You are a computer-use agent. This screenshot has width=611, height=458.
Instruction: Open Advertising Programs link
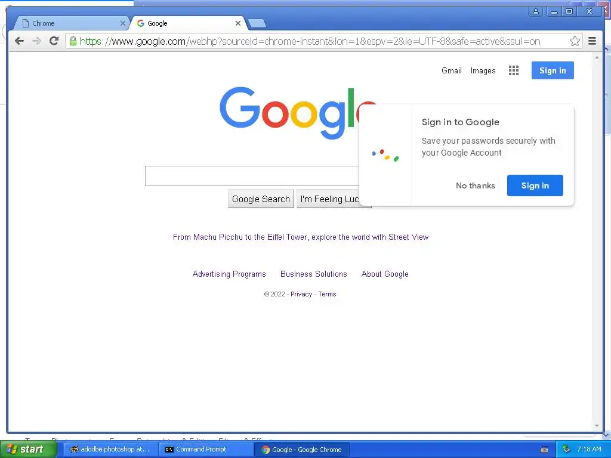(229, 274)
